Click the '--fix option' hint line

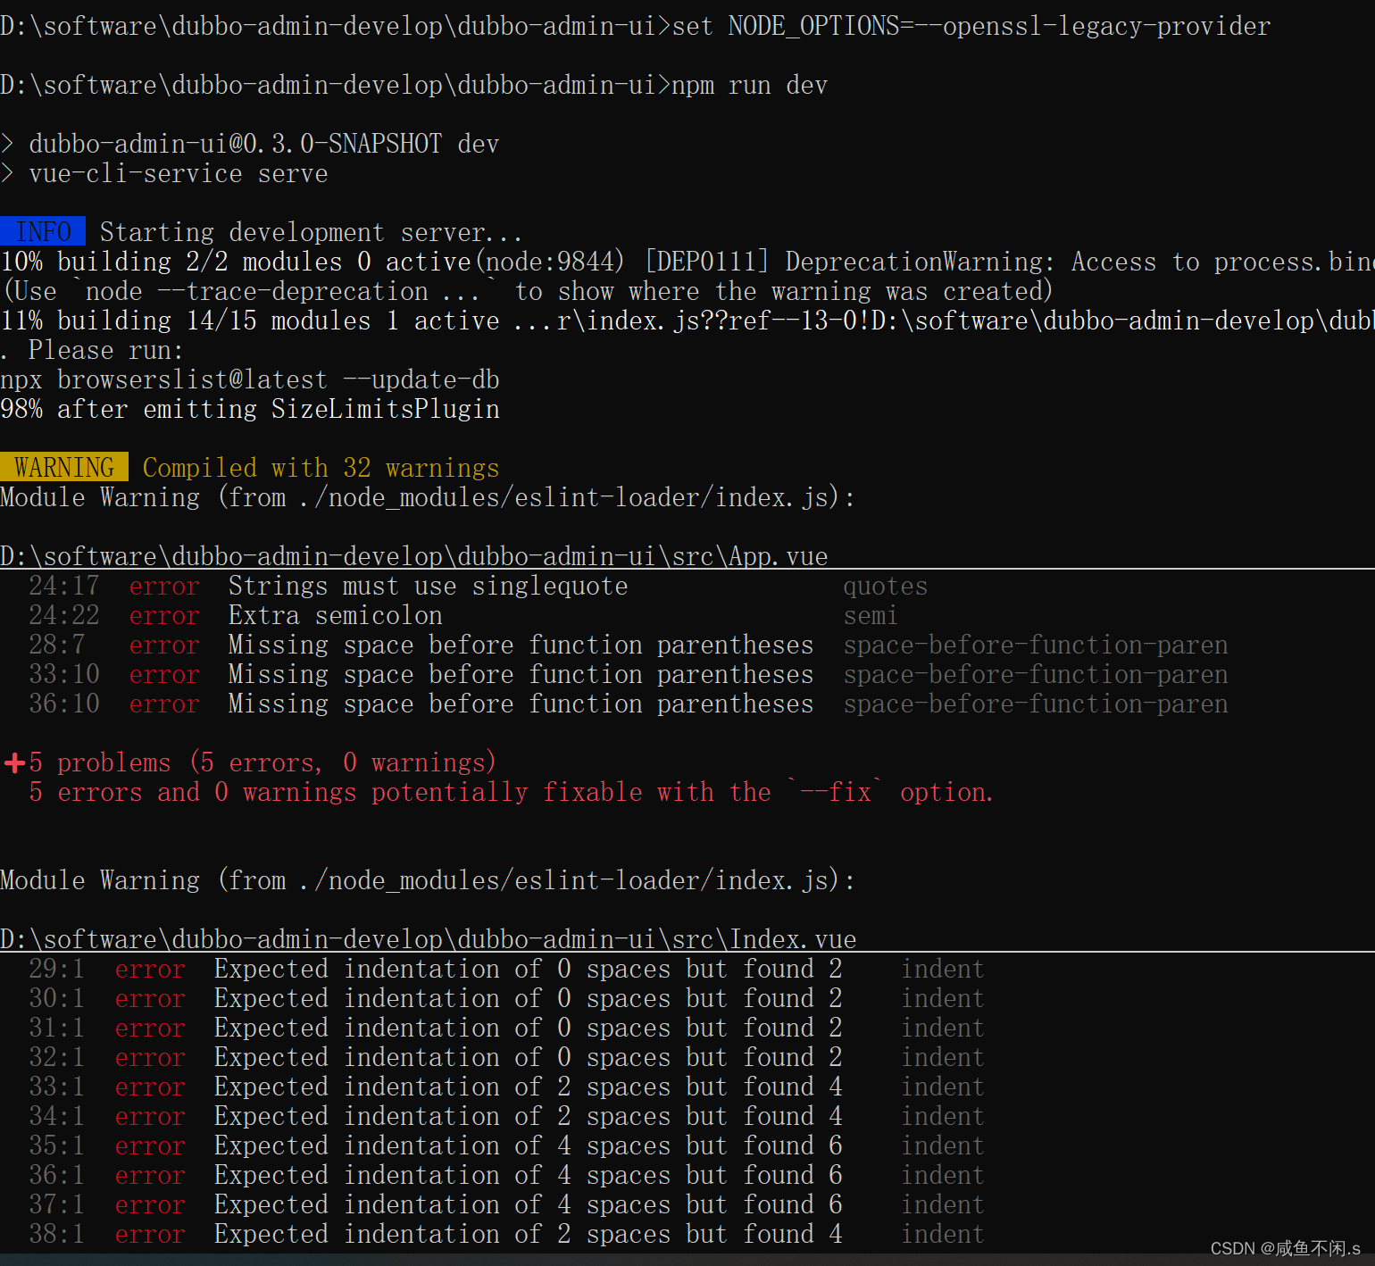coord(511,792)
